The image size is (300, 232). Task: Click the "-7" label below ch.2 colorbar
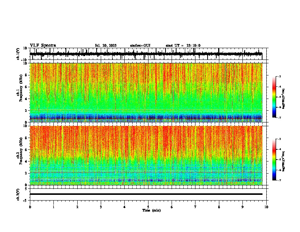click(x=279, y=180)
